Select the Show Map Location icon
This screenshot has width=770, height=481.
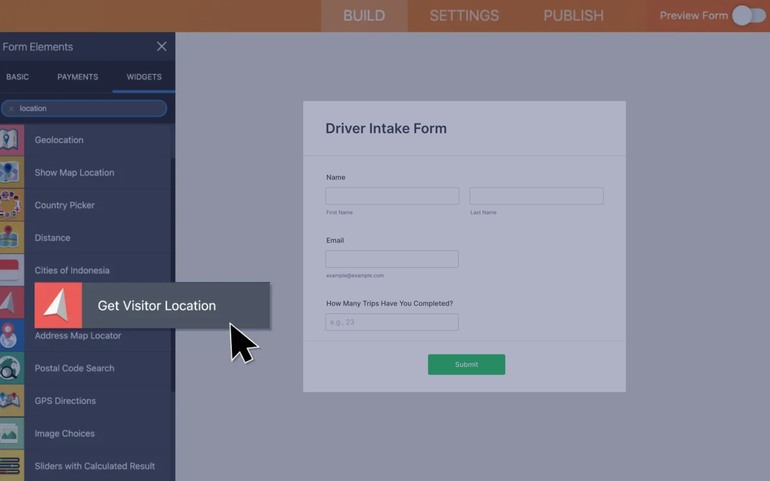coord(11,173)
